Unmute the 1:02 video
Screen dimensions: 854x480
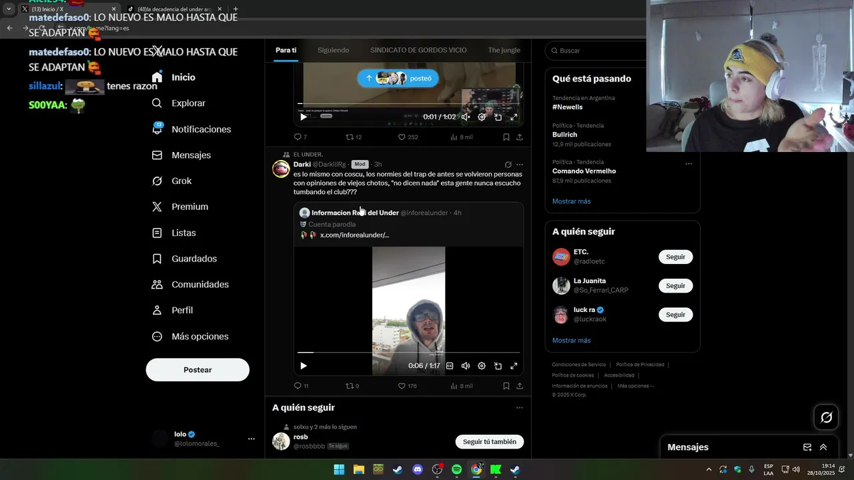click(x=466, y=117)
